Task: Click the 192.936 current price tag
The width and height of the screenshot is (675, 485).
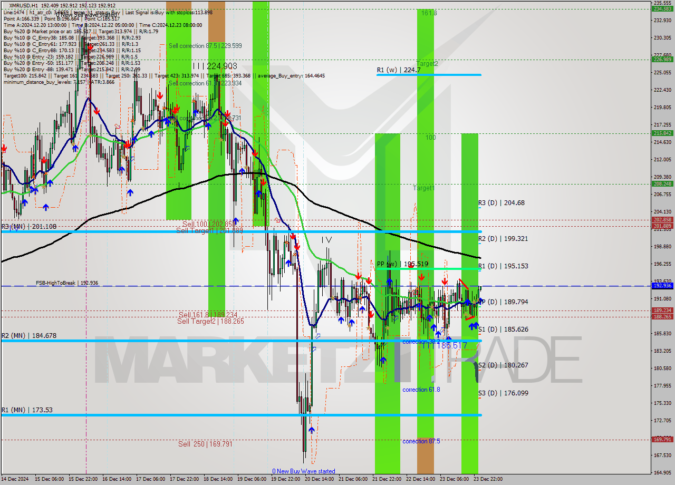Action: tap(663, 285)
